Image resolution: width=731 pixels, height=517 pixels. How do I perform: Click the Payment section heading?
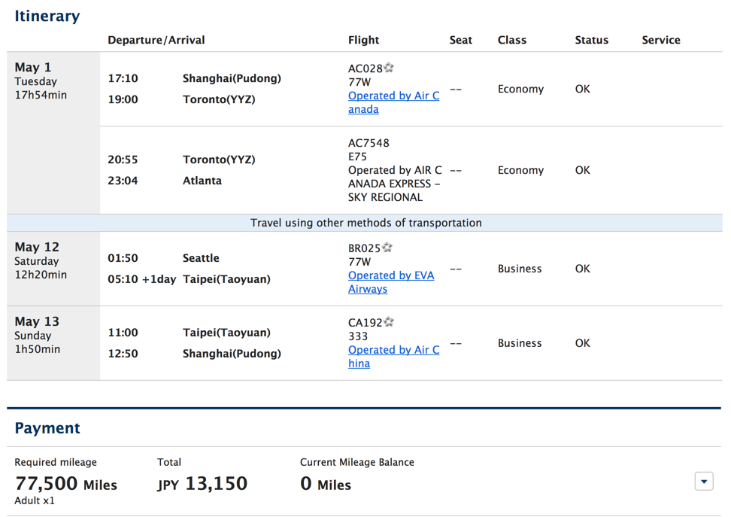47,428
